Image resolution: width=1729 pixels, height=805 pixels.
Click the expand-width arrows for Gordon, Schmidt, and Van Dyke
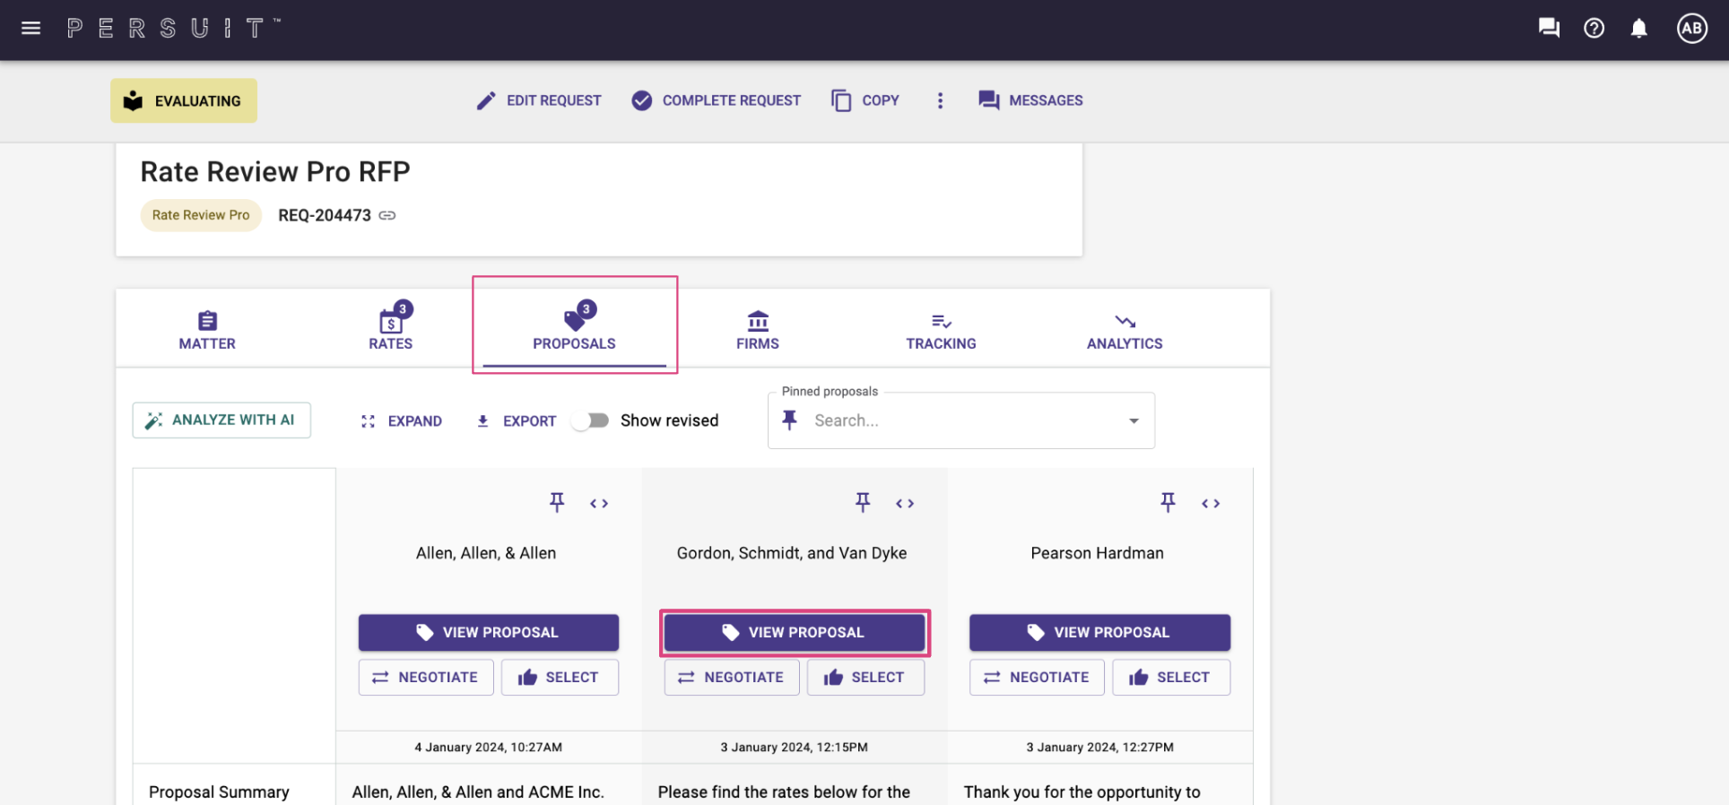[x=905, y=504]
